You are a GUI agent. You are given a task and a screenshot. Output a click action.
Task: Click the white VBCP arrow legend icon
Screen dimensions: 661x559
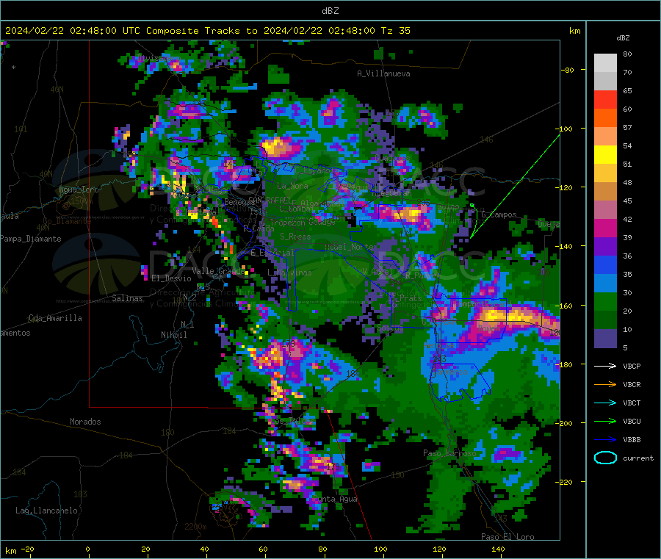click(605, 366)
